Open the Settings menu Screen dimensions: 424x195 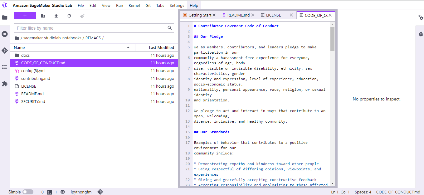click(177, 5)
